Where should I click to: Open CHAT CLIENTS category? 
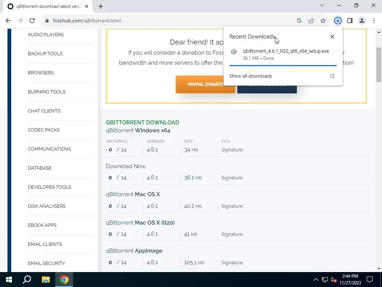coord(44,111)
